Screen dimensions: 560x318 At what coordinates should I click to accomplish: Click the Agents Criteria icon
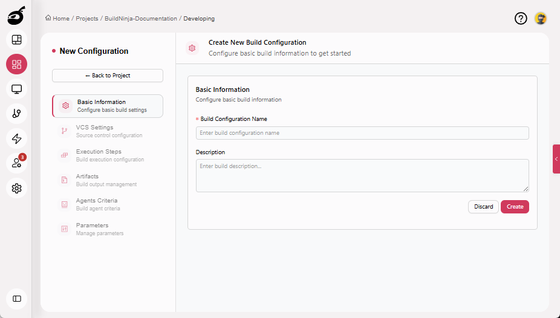64,204
